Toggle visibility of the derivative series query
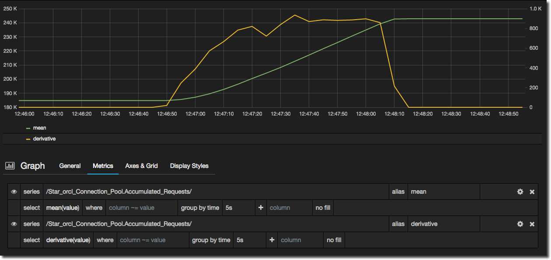Image resolution: width=551 pixels, height=260 pixels. [x=14, y=224]
